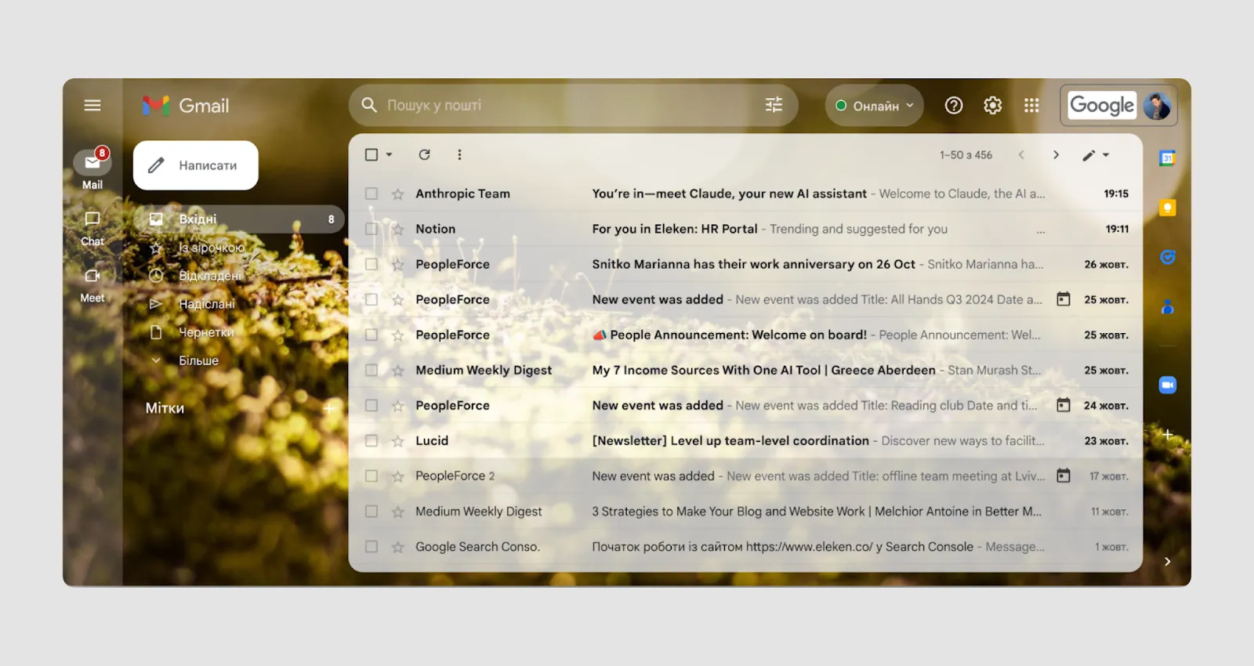Open Google Keep side panel
The image size is (1254, 666).
[x=1168, y=208]
